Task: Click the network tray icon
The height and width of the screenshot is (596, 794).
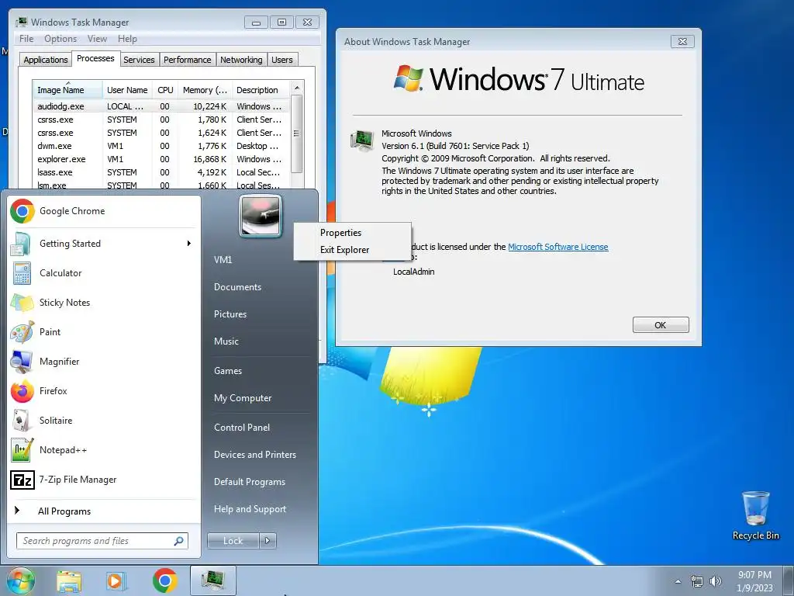Action: click(x=697, y=581)
